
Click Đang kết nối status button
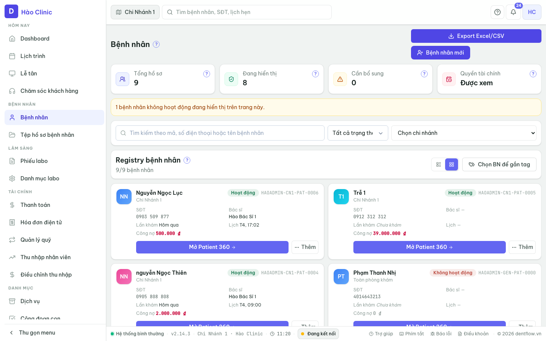318,334
